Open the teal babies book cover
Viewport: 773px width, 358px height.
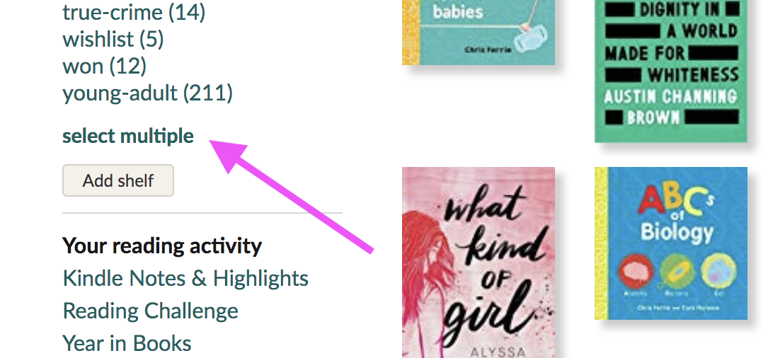pos(479,33)
